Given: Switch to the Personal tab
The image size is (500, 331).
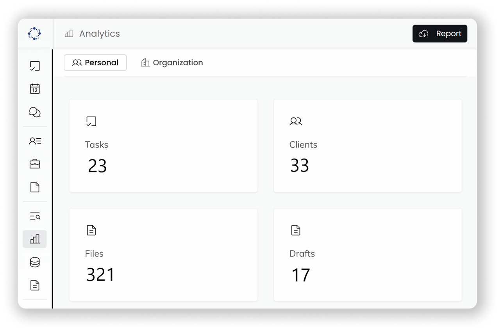Looking at the screenshot, I should [x=95, y=63].
